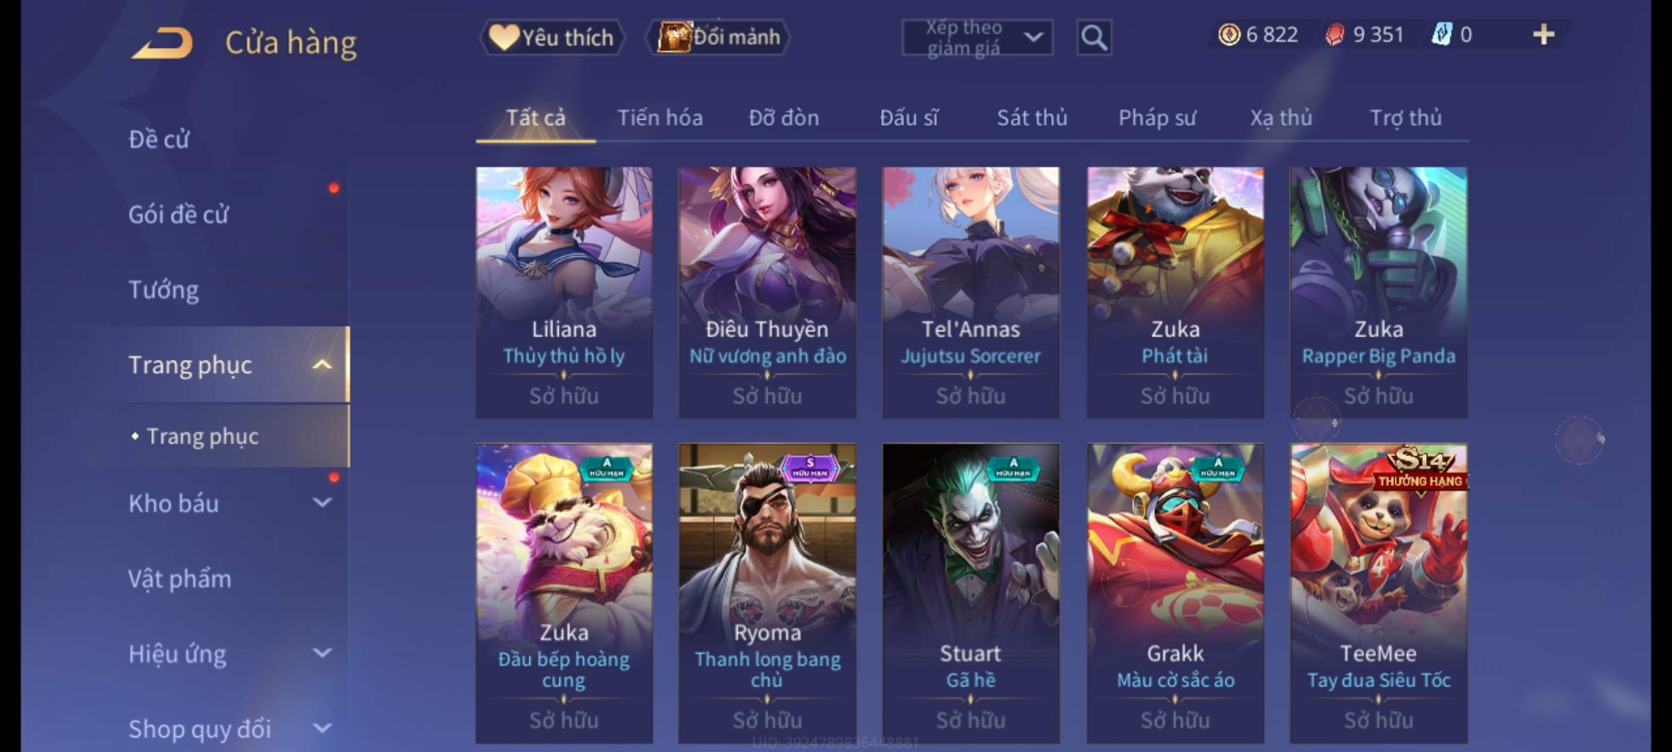The image size is (1672, 752).
Task: Open Đổi mảnh chest exchange button
Action: pyautogui.click(x=718, y=37)
